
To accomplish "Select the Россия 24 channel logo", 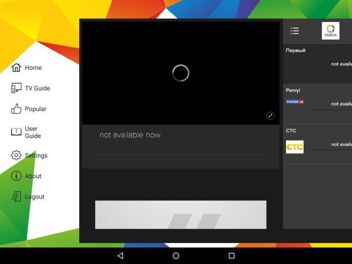I will click(295, 102).
